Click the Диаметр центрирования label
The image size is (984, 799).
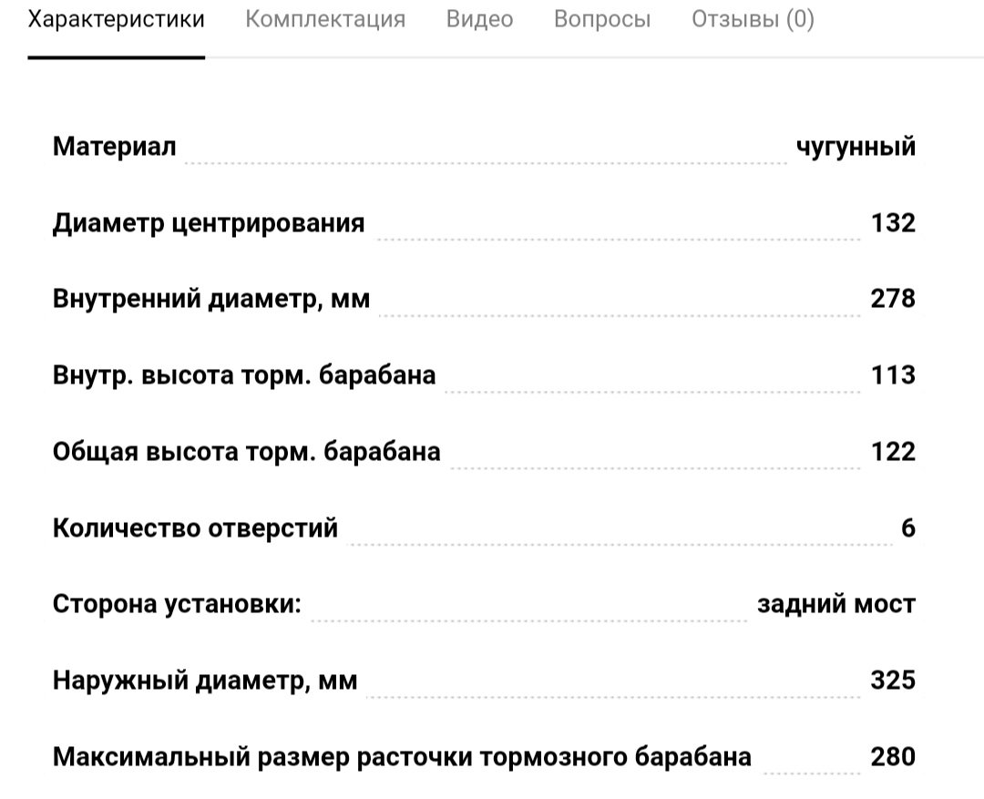(x=209, y=223)
